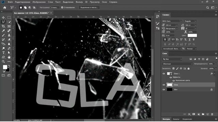218x122 pixels.
Task: Create new fill or adjustment layer
Action: click(x=198, y=114)
